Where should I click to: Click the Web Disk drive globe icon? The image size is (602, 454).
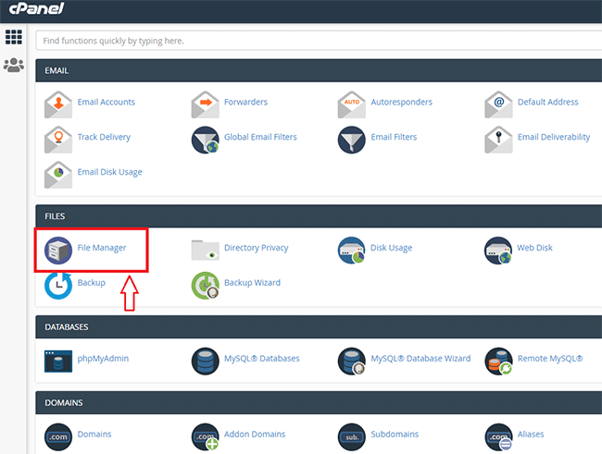(x=498, y=251)
